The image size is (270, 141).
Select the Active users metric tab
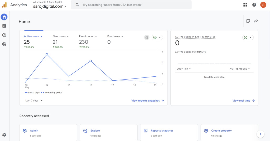[x=33, y=36]
